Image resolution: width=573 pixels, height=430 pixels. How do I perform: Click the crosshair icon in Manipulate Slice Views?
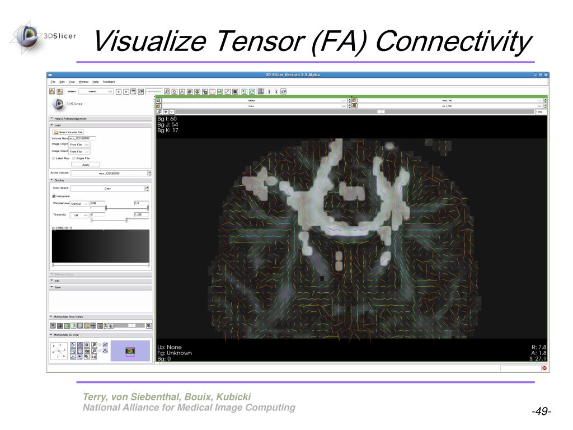click(93, 325)
